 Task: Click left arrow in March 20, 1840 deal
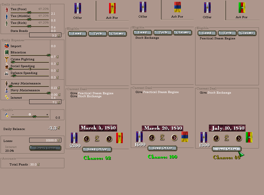[152, 137]
